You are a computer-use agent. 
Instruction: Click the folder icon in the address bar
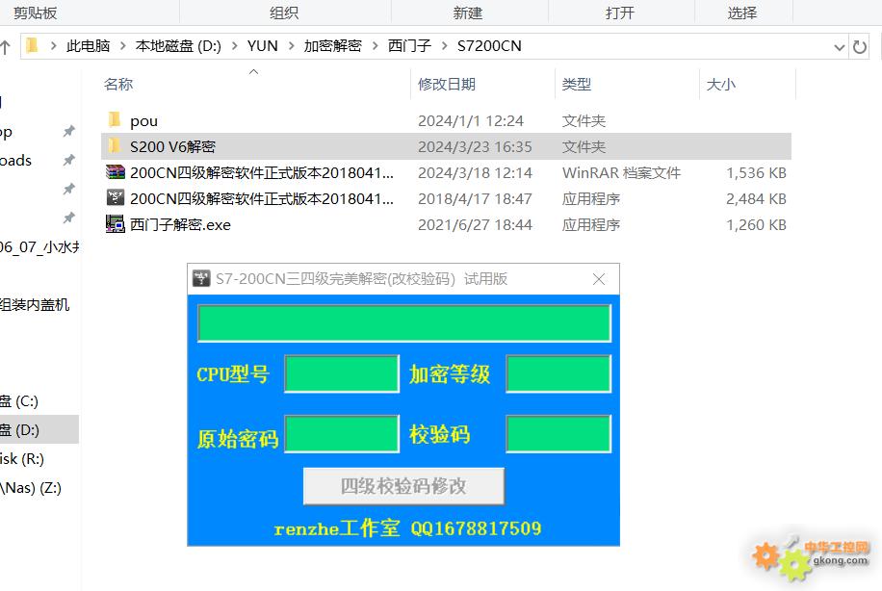pos(32,45)
